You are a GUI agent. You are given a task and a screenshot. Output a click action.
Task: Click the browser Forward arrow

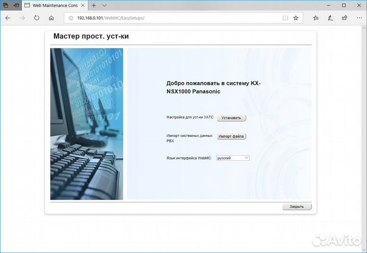[x=22, y=18]
